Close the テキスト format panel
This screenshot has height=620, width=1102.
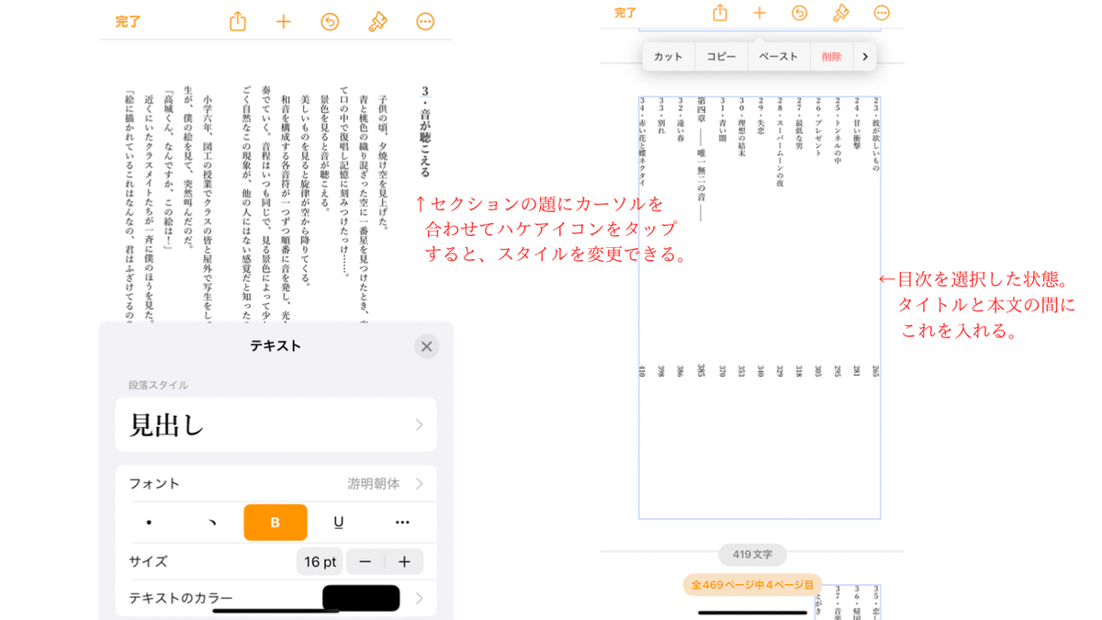426,346
